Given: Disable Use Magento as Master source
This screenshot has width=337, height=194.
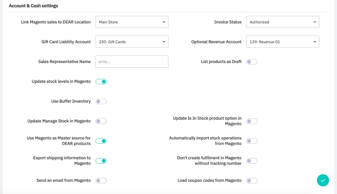Looking at the screenshot, I should 101,141.
